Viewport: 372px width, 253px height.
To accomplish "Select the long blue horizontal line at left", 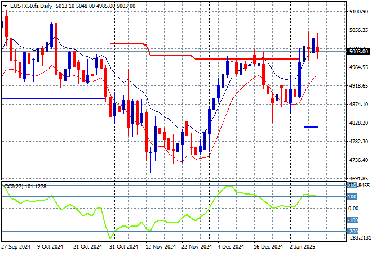I will pos(54,98).
